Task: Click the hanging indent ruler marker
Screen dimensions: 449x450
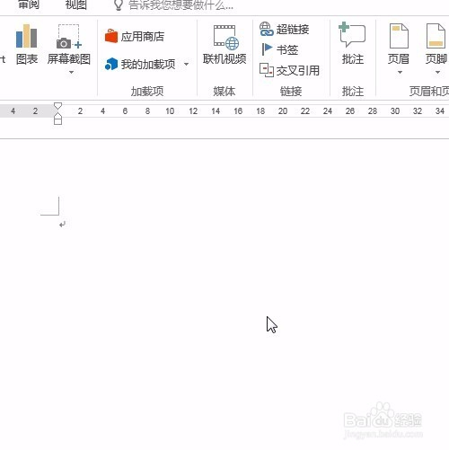Action: [57, 116]
